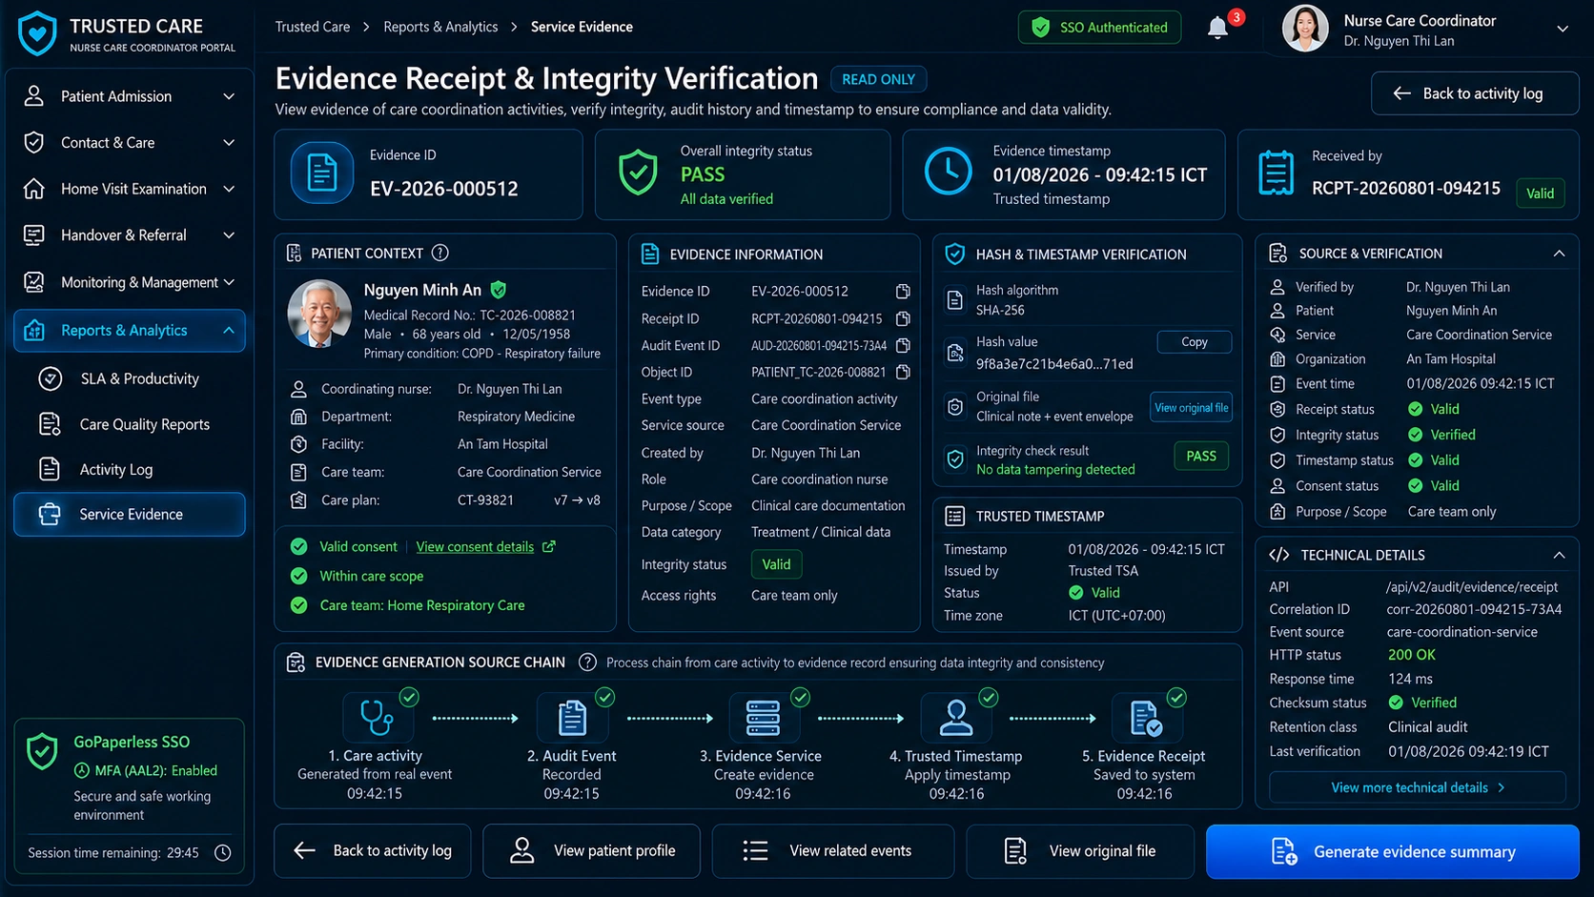Click the Received by clipboard icon
The image size is (1594, 897).
click(x=1276, y=173)
